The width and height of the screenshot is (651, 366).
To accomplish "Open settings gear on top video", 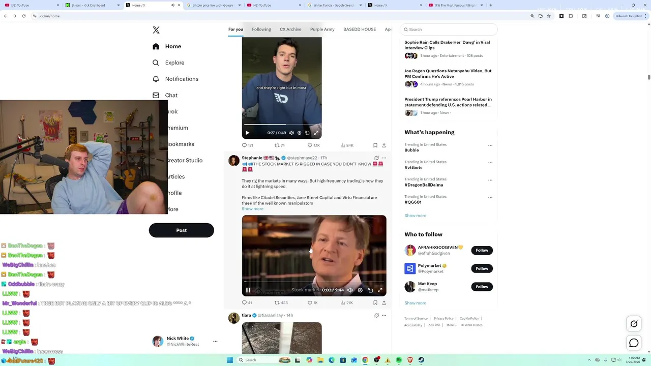I will tap(300, 133).
